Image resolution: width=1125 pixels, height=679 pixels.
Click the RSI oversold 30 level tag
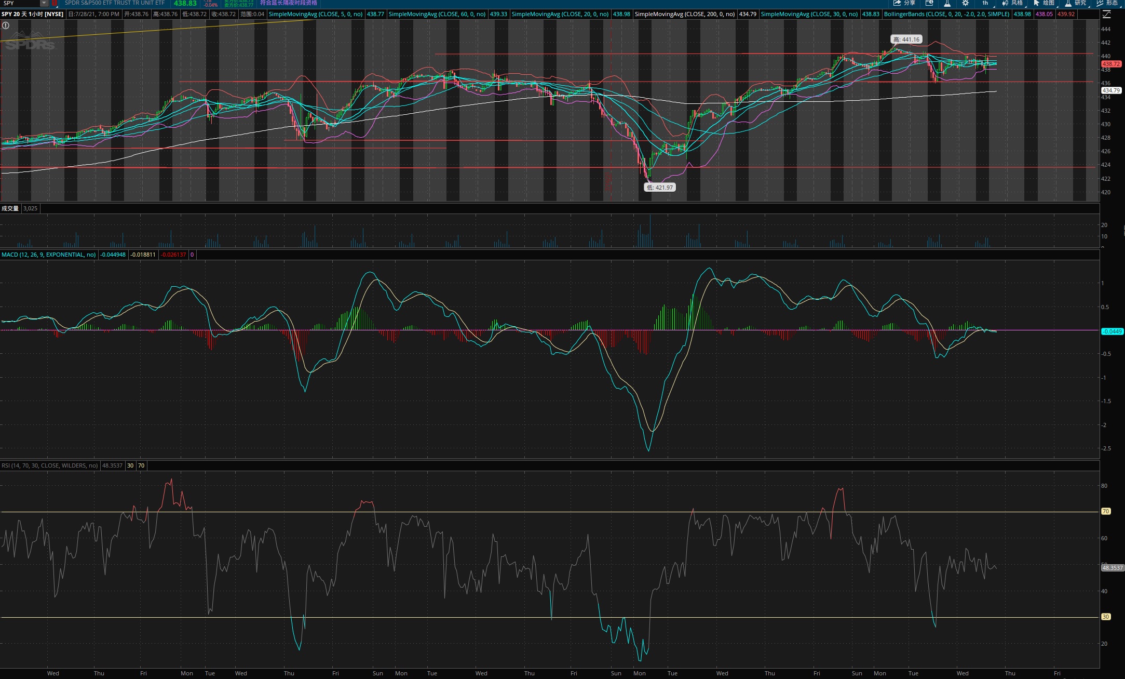click(1106, 617)
